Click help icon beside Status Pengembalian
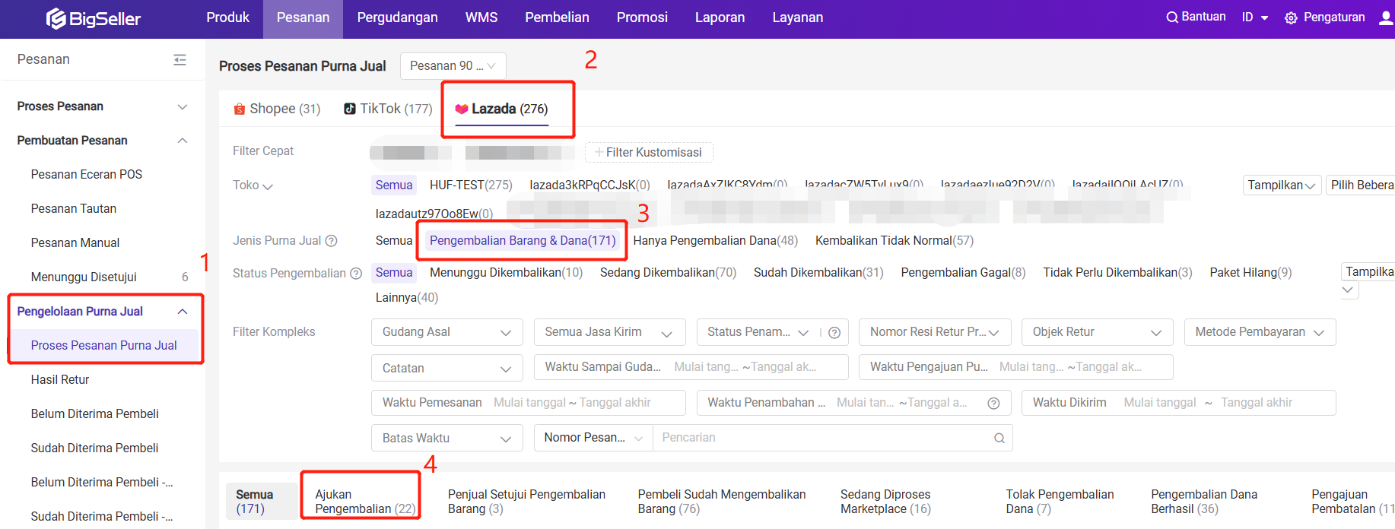 (356, 274)
